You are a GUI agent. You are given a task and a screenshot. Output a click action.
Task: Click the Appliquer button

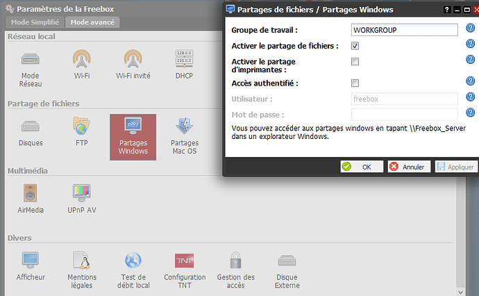[456, 167]
